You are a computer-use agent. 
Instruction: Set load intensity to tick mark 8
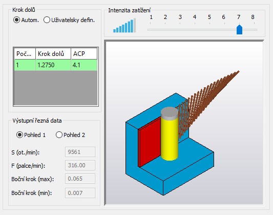(254, 23)
